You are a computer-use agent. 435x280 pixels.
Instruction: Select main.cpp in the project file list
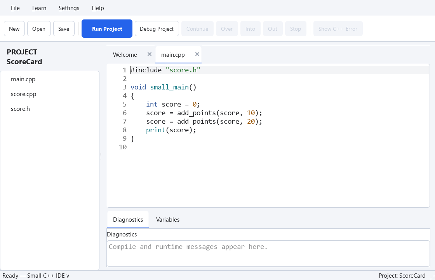click(x=50, y=79)
